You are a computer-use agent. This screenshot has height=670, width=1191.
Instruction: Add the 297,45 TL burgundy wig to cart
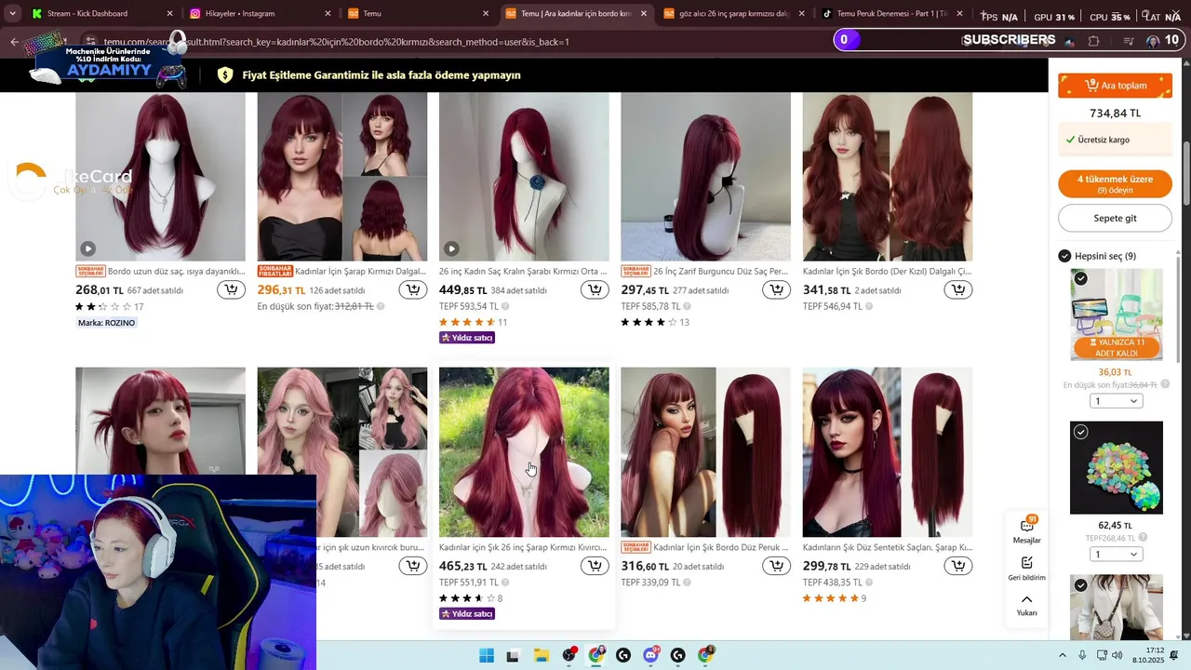coord(776,290)
